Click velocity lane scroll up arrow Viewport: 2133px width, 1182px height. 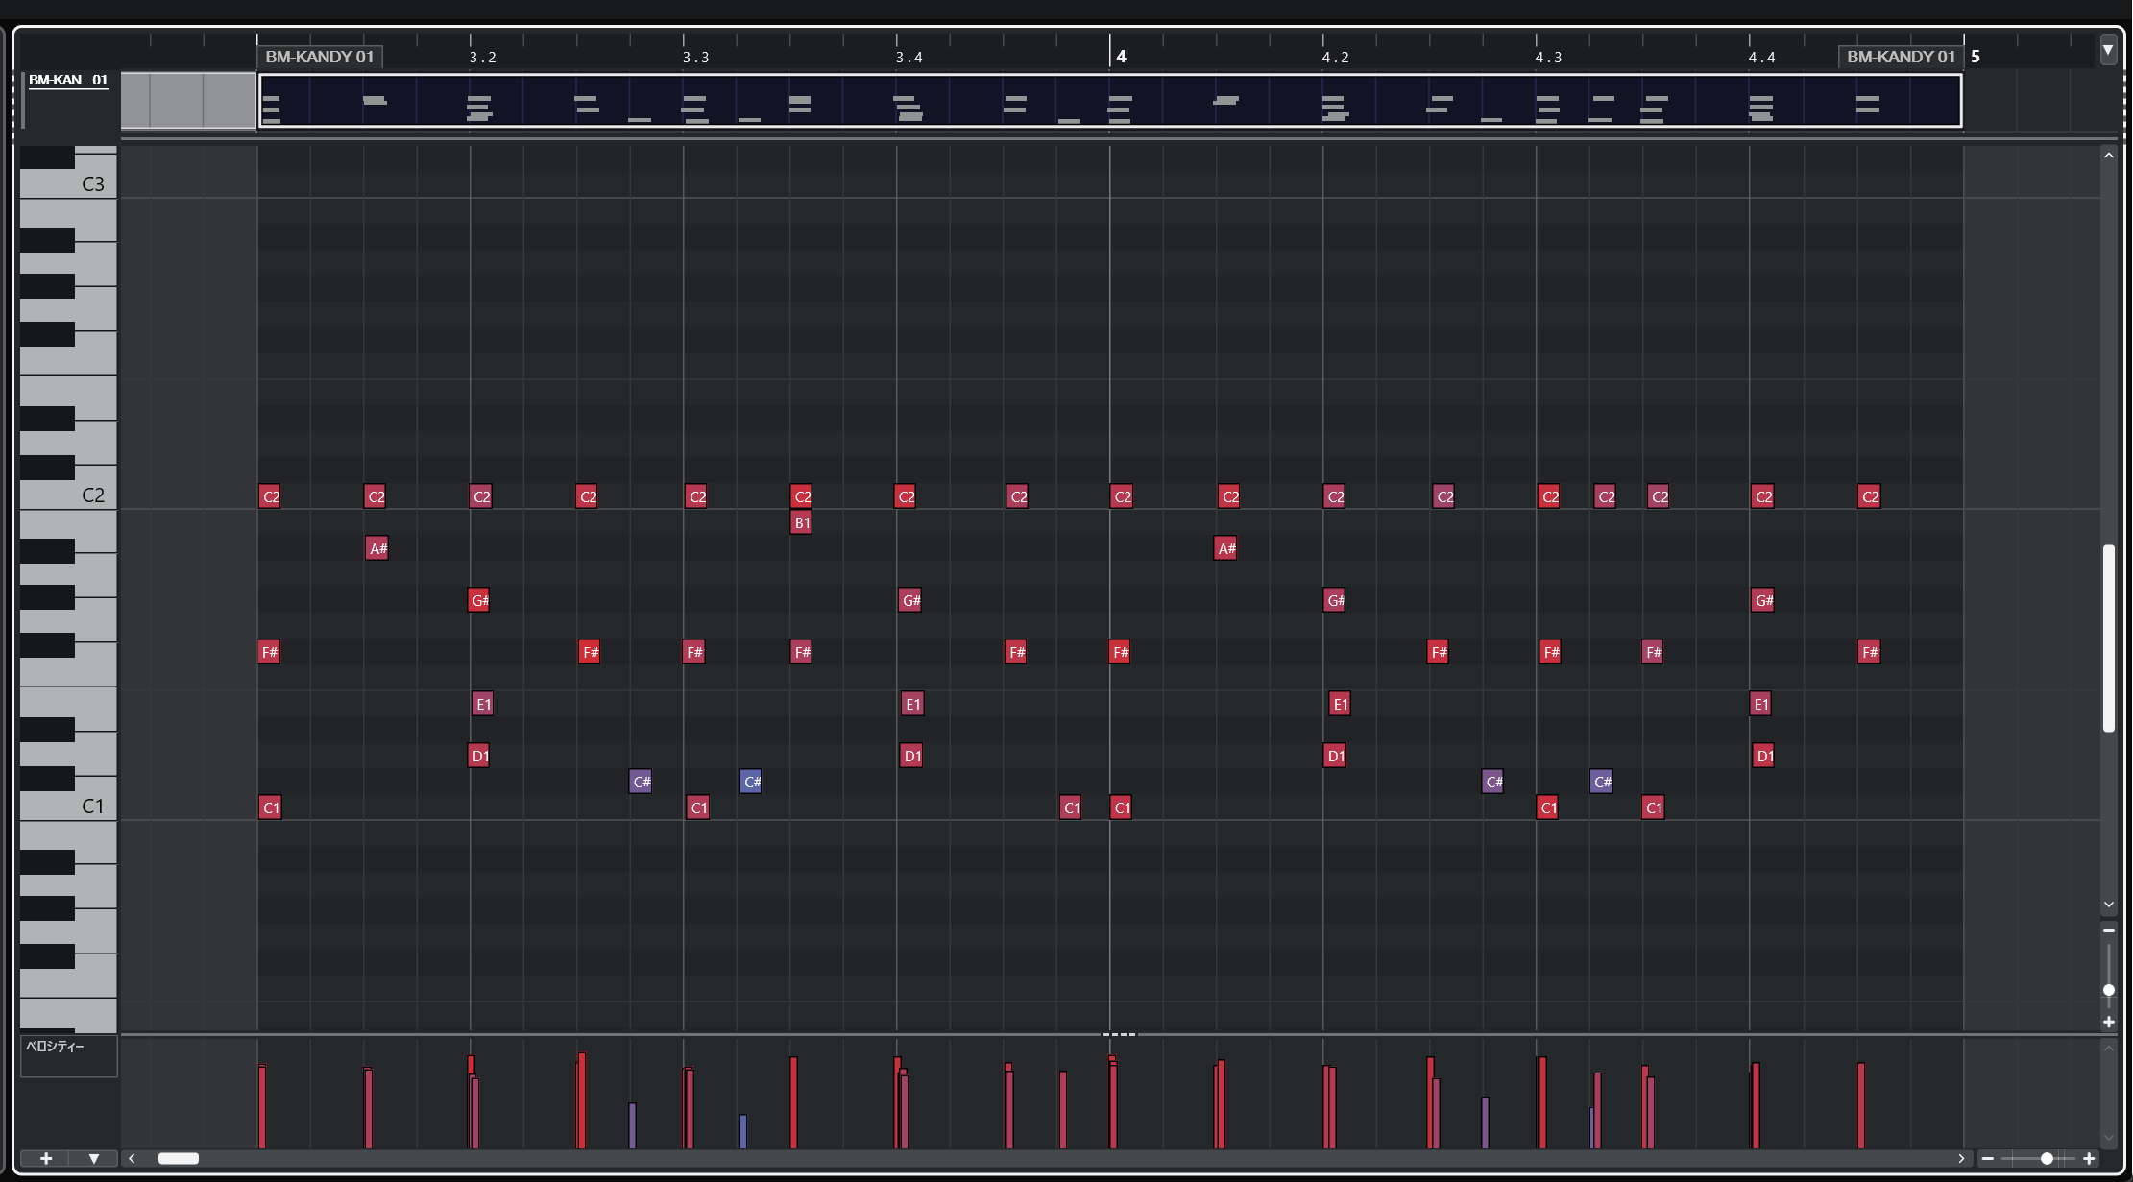[2109, 1048]
